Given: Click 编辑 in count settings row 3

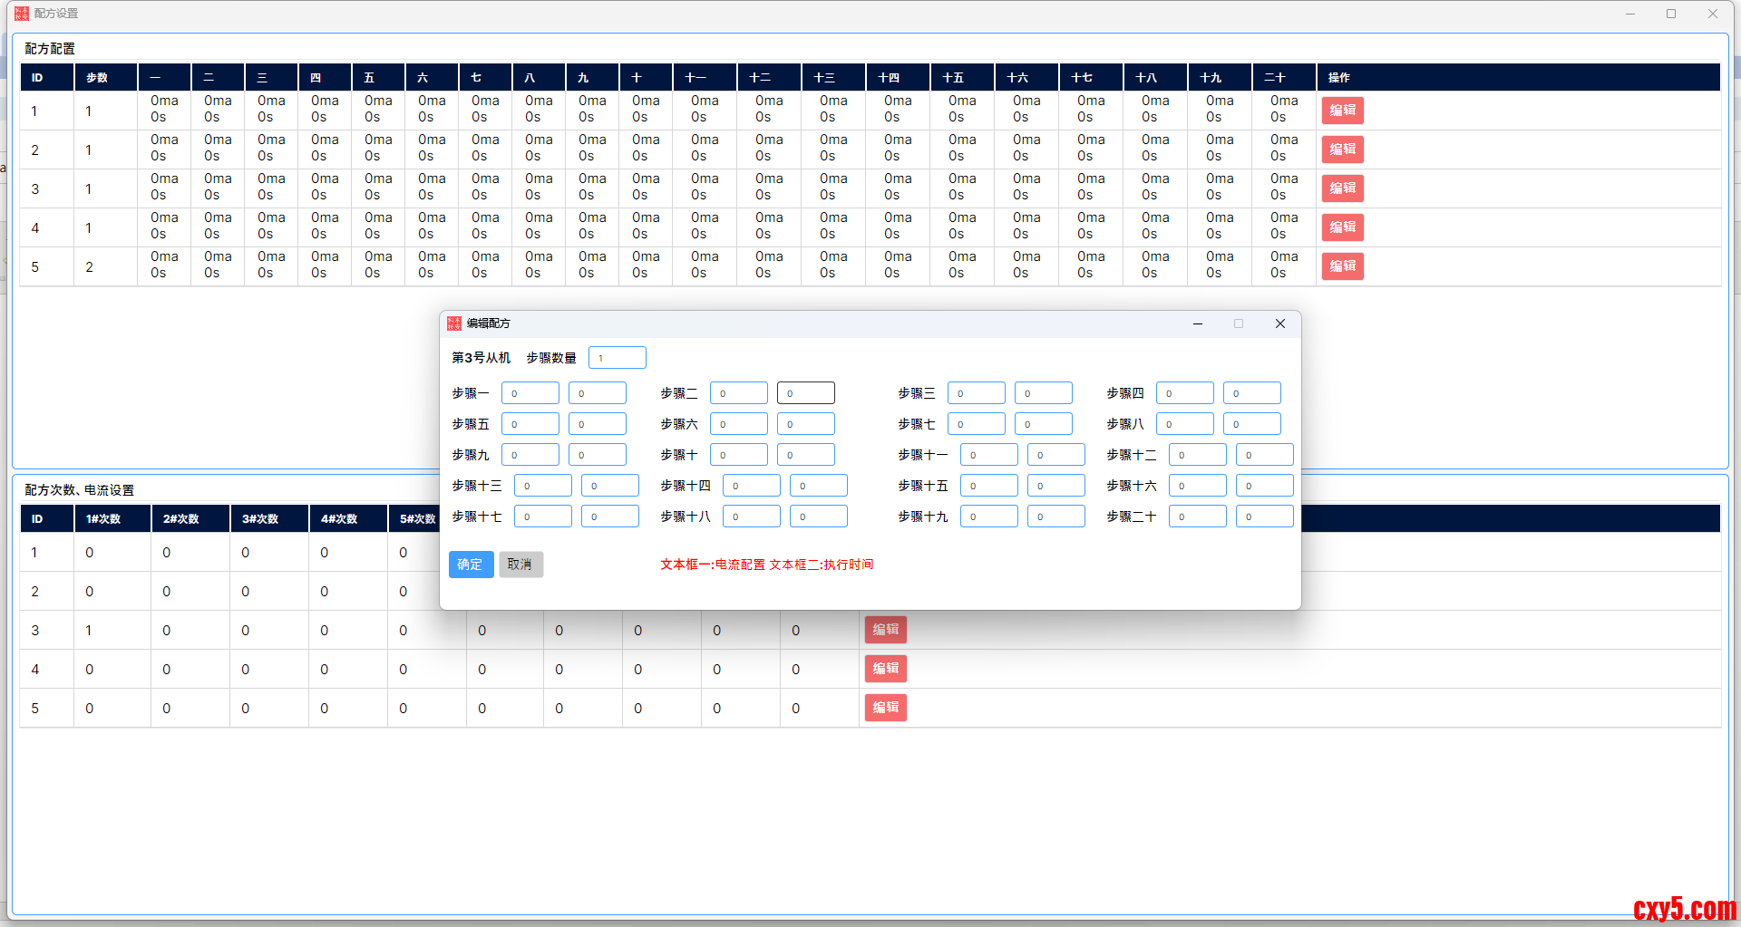Looking at the screenshot, I should tap(885, 630).
